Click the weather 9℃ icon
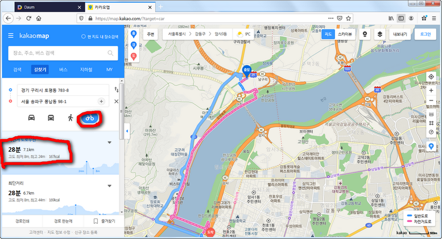This screenshot has width=442, height=239. (240, 34)
